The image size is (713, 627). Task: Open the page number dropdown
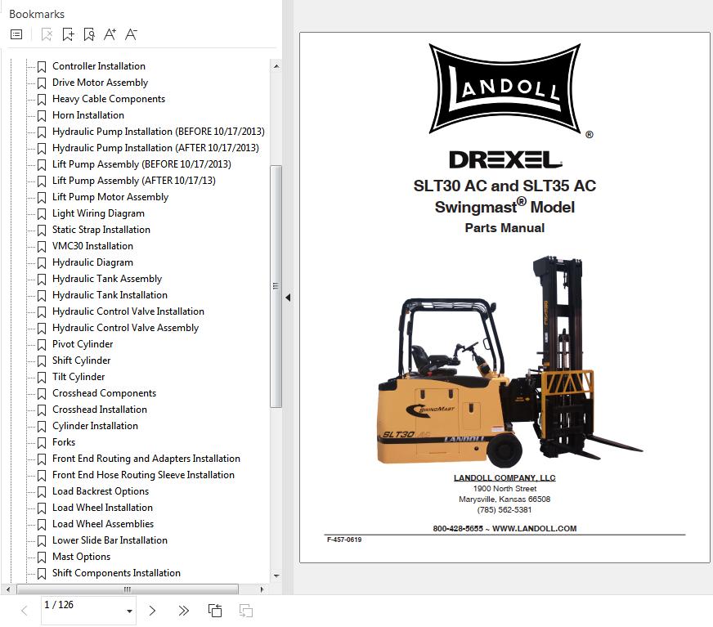129,611
